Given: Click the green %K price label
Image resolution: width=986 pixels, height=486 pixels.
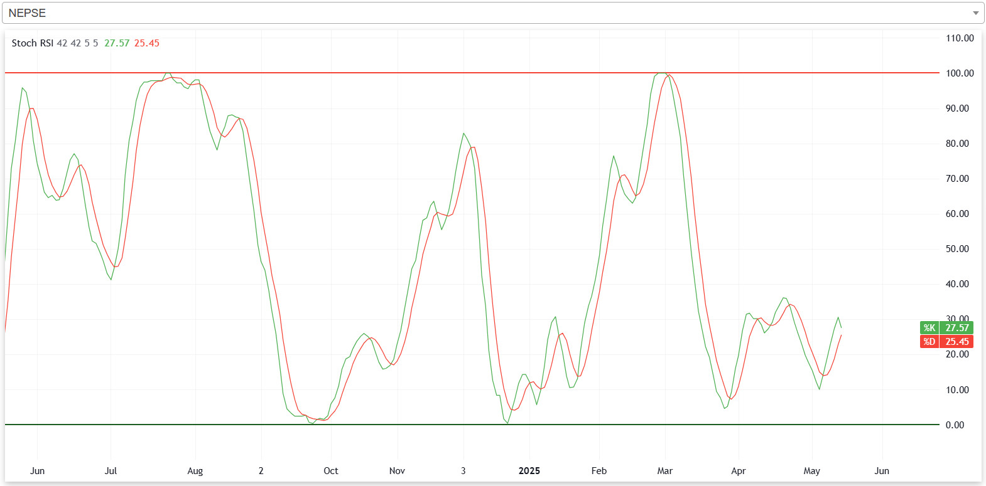Looking at the screenshot, I should (946, 328).
